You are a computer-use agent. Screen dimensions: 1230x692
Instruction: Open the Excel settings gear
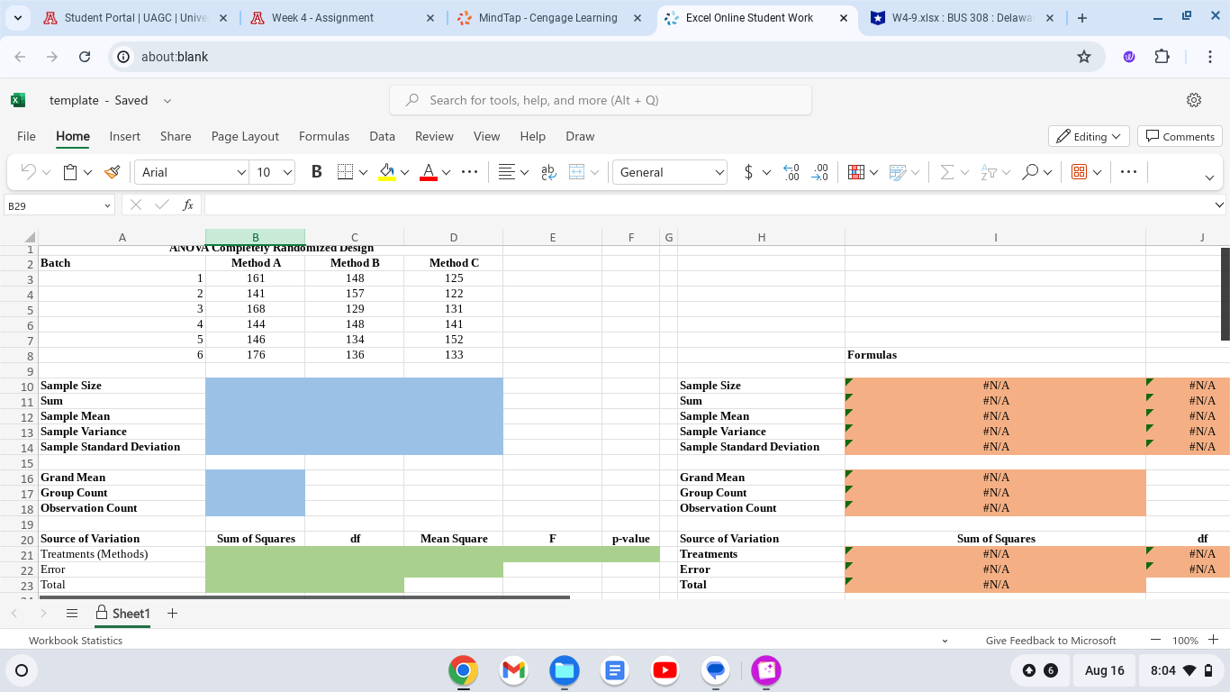[1194, 100]
